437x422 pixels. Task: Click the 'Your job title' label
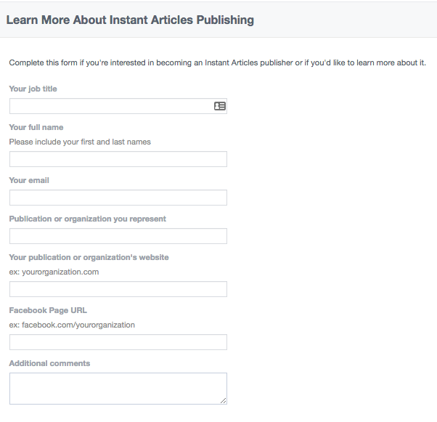[33, 89]
